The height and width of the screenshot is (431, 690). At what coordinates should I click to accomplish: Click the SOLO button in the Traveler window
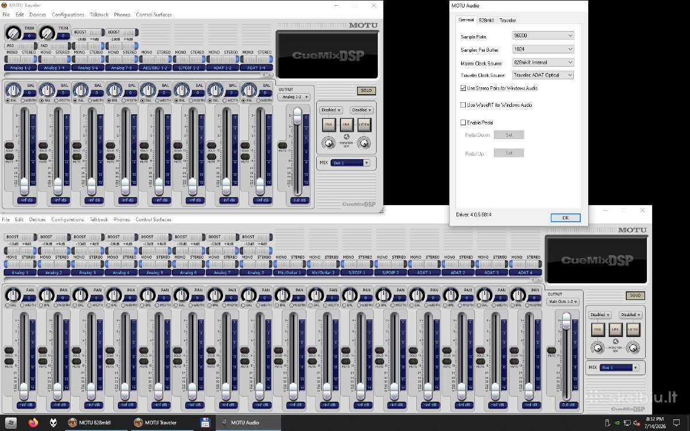366,91
